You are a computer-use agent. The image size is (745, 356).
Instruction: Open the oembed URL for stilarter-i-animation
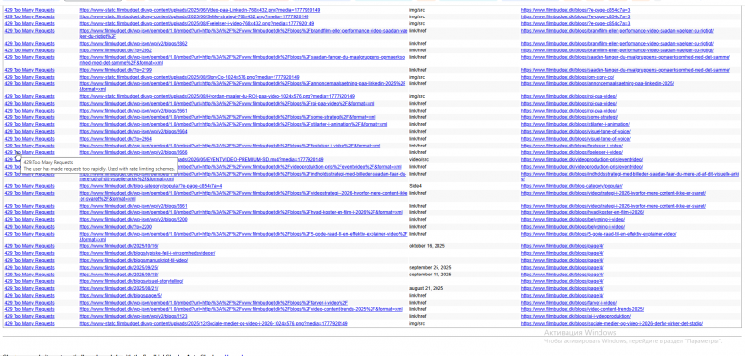[233, 124]
